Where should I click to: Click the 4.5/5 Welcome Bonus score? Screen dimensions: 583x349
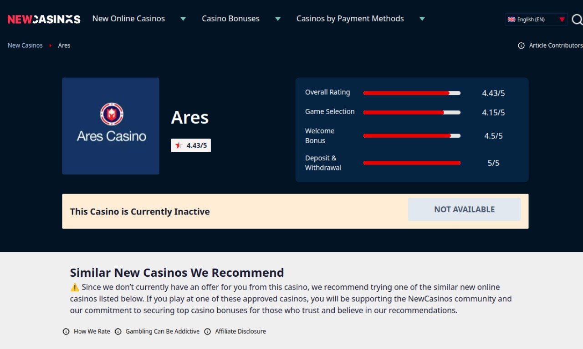tap(493, 136)
